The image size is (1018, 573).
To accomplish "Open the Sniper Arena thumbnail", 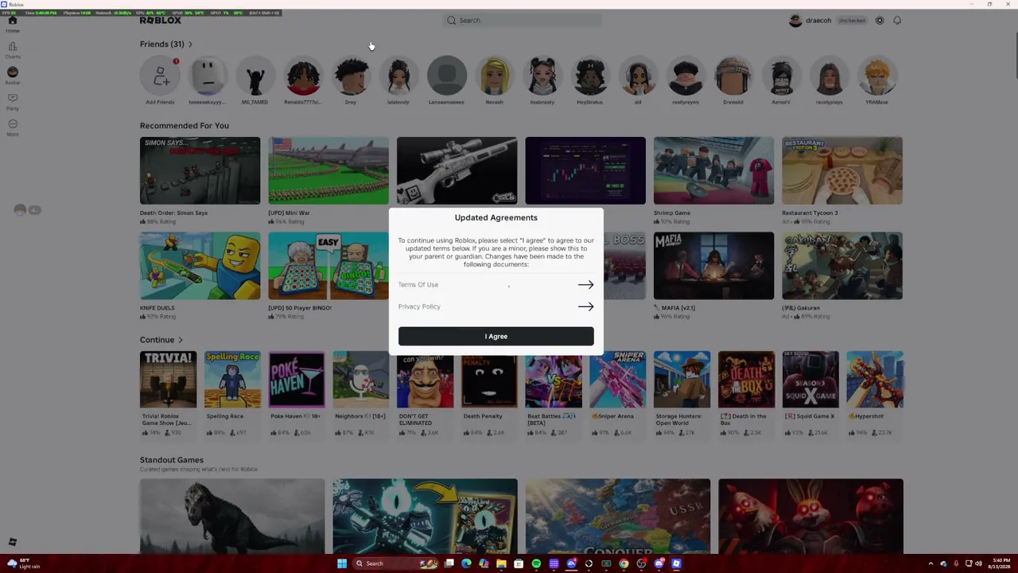I will (x=618, y=380).
